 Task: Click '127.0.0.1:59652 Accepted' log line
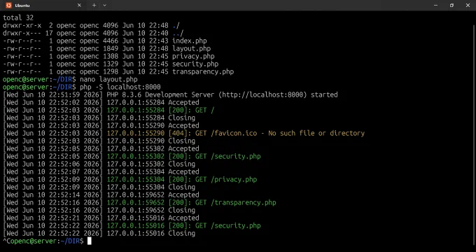[x=153, y=195]
